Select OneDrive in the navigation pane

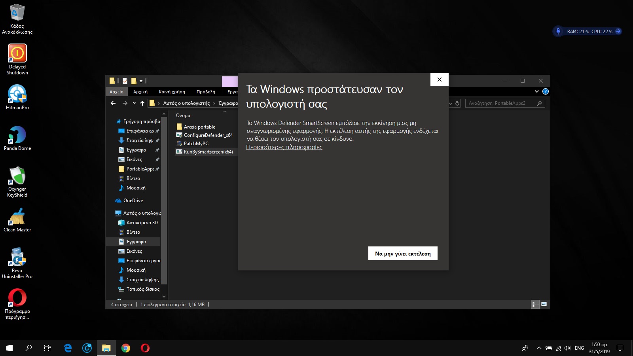[129, 201]
